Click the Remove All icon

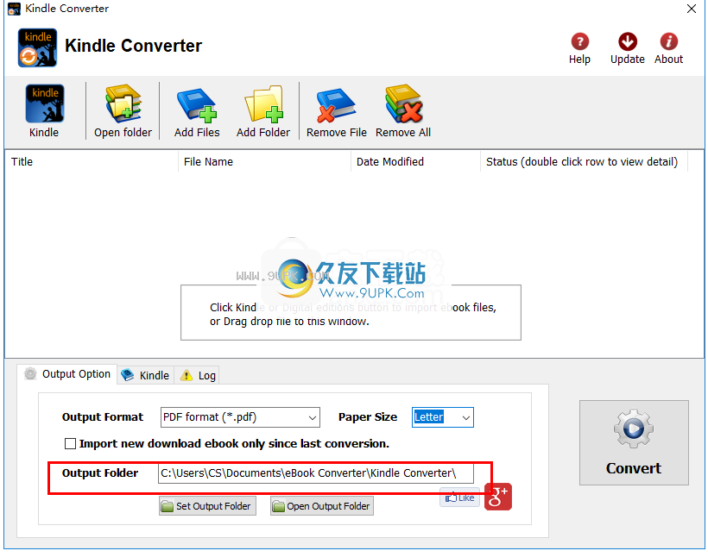coord(403,103)
